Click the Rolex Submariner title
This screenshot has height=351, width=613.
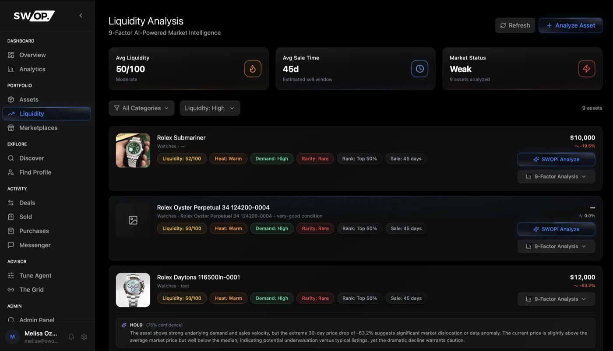(x=181, y=137)
